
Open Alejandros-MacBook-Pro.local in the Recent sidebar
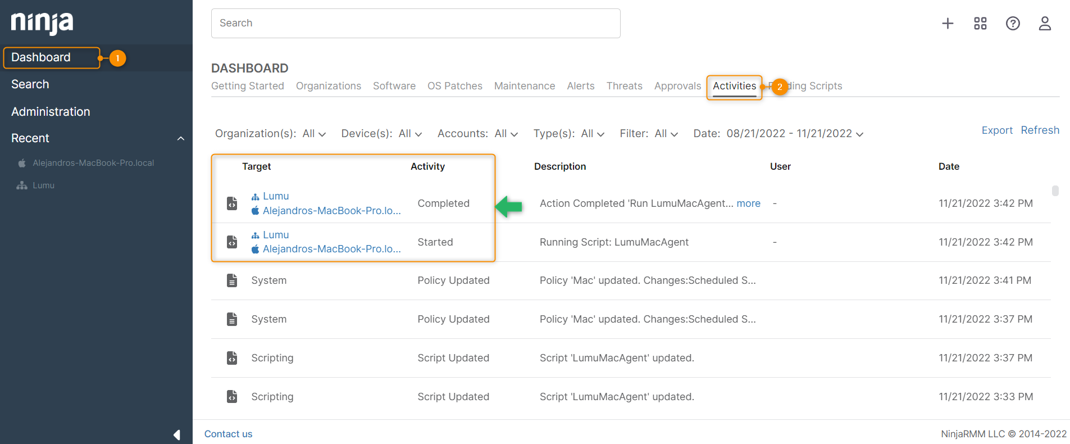(x=93, y=163)
